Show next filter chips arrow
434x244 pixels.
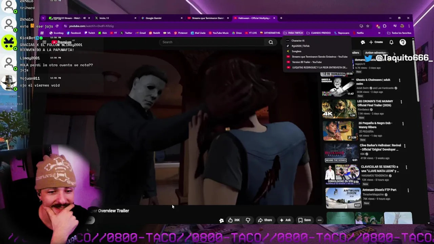tap(394, 54)
